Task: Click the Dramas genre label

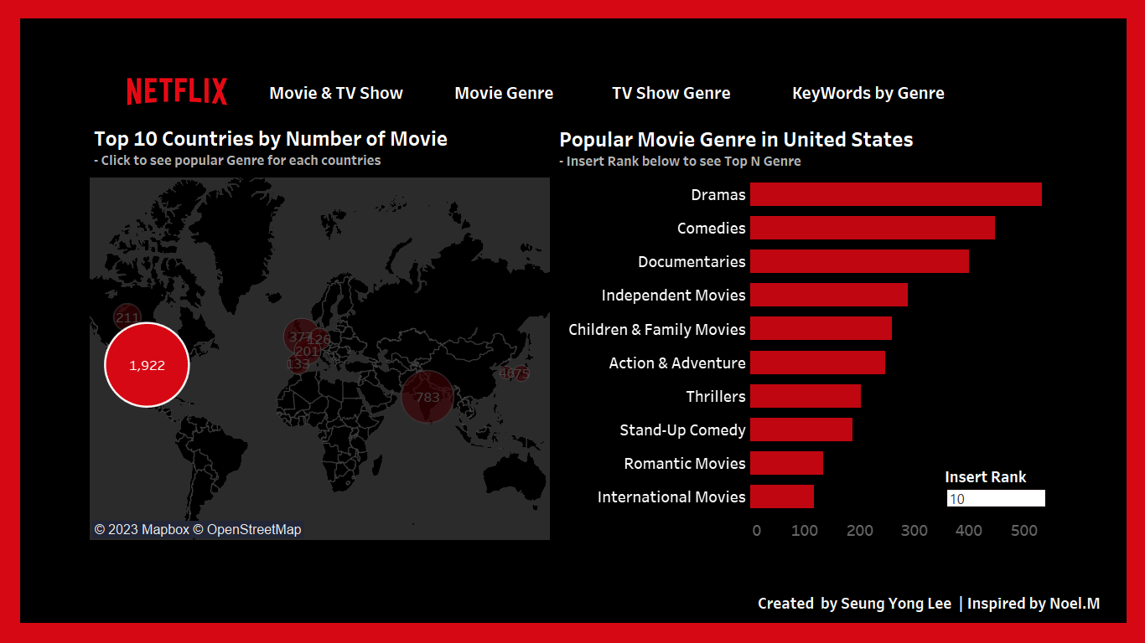Action: pyautogui.click(x=718, y=195)
